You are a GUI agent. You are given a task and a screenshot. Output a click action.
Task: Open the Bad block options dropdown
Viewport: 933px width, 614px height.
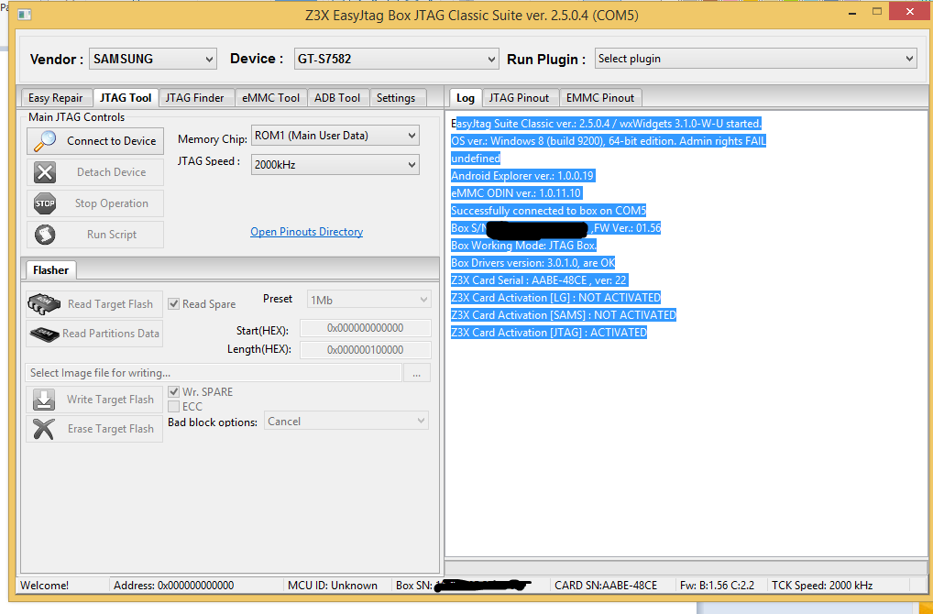[x=346, y=422]
